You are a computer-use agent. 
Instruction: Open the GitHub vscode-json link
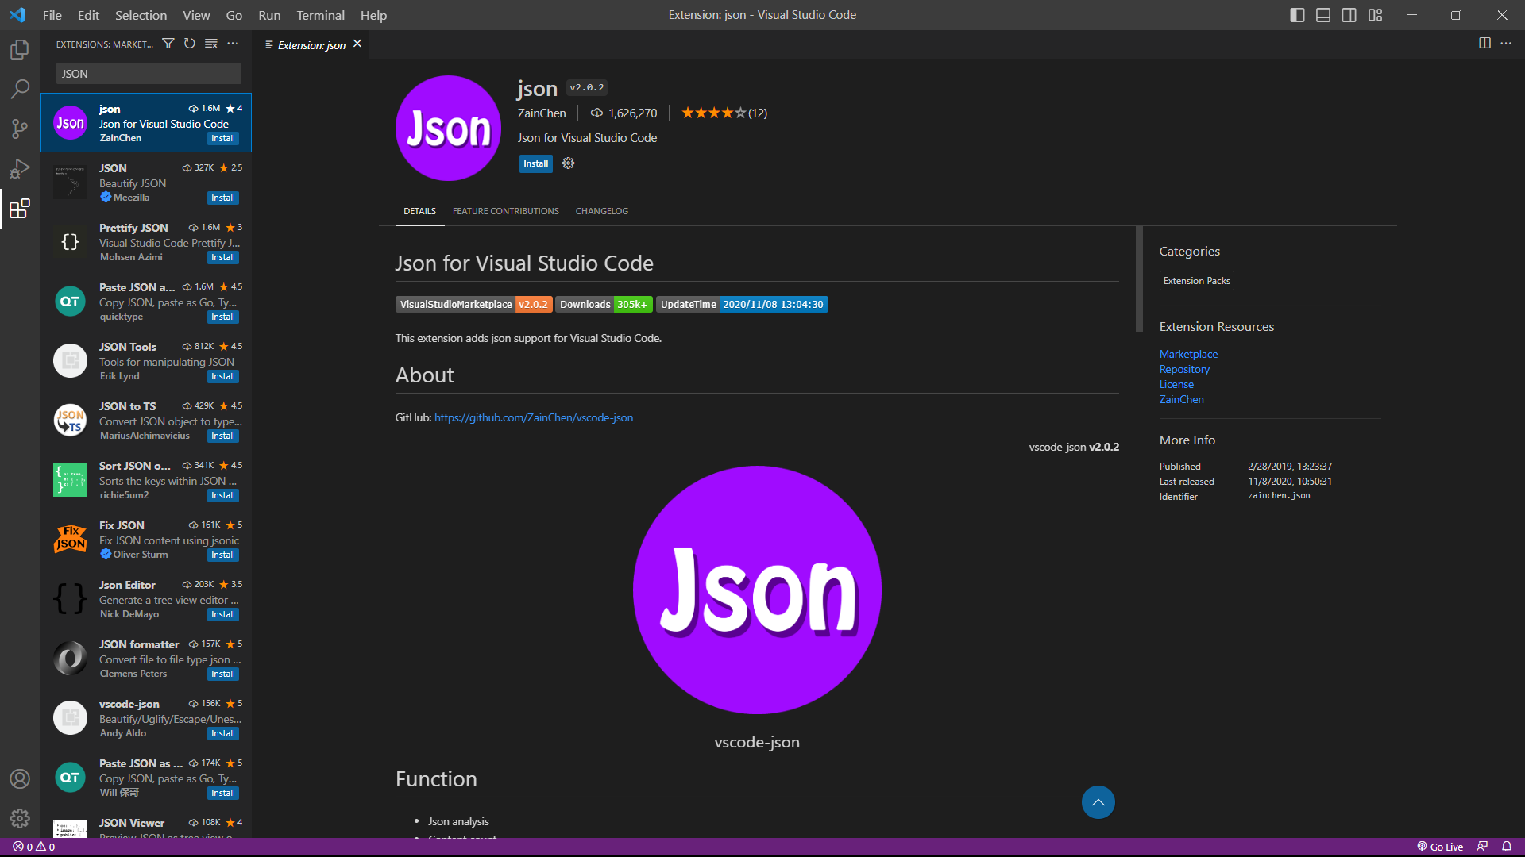tap(534, 417)
